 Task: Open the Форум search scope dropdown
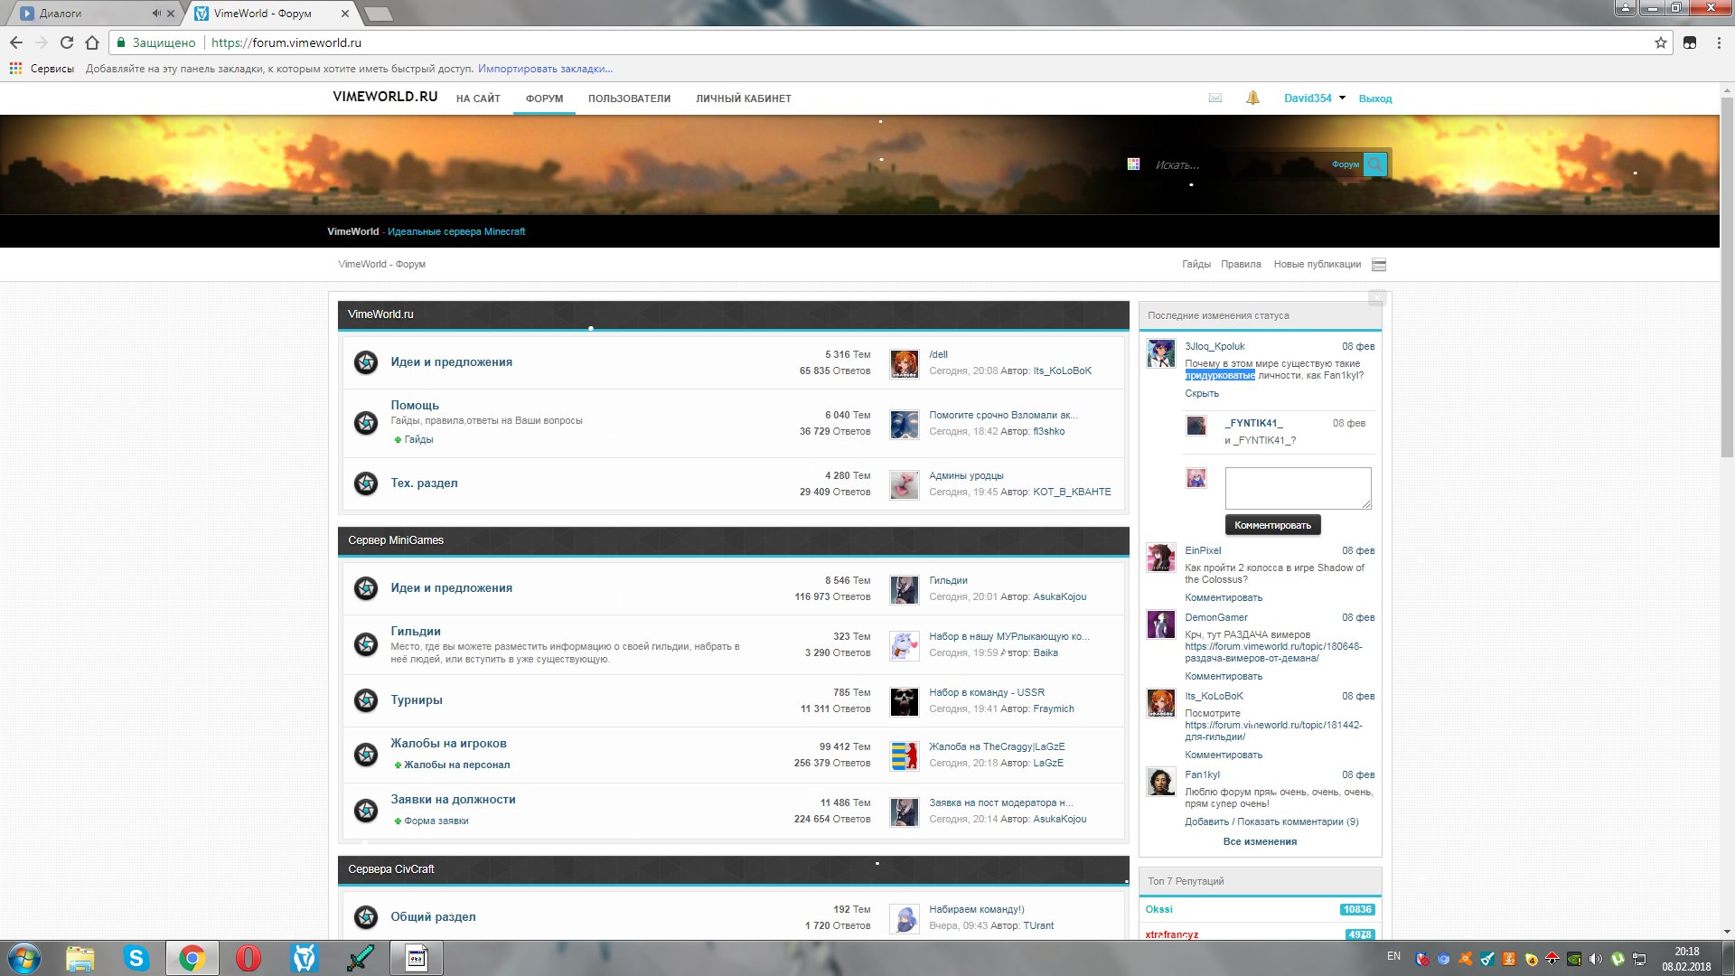tap(1345, 164)
